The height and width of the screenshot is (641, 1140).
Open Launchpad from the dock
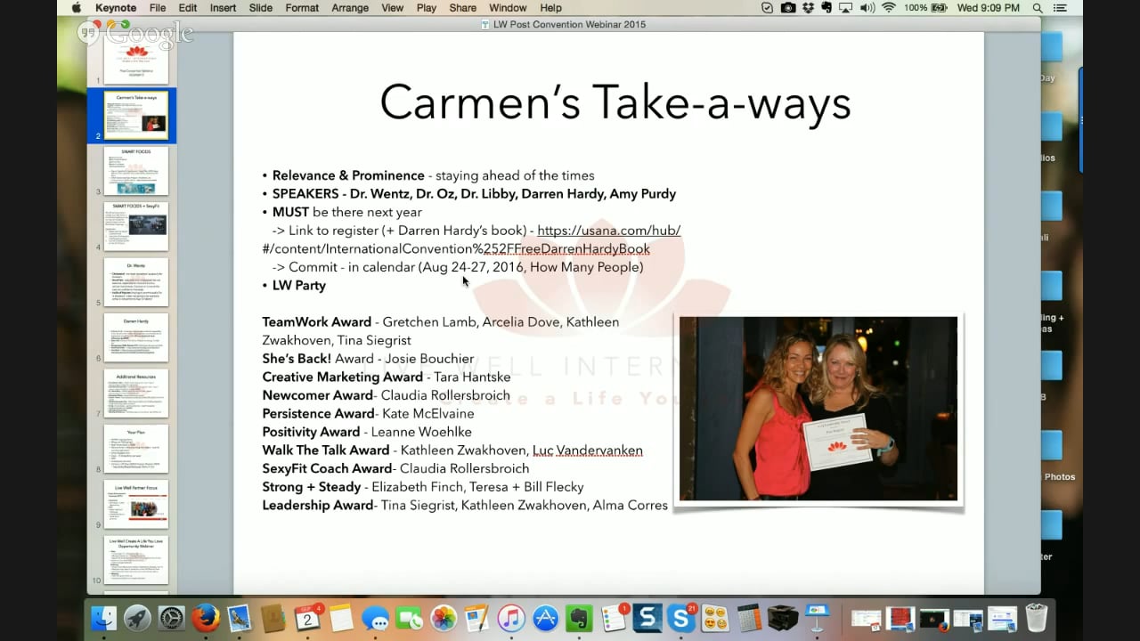[x=137, y=618]
